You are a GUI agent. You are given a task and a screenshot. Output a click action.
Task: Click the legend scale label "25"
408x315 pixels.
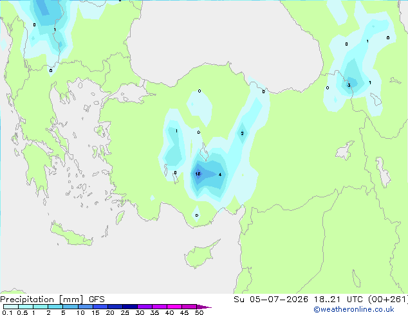[125, 312]
